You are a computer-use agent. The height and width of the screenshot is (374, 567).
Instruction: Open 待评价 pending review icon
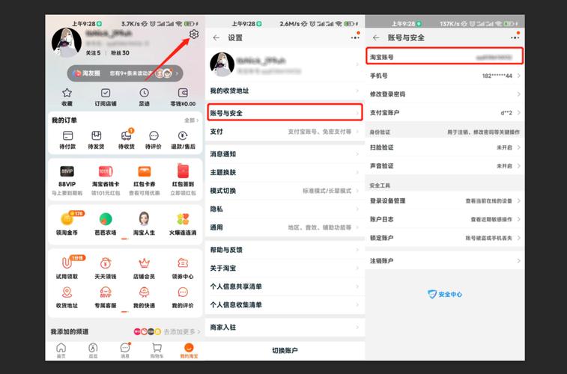point(154,135)
